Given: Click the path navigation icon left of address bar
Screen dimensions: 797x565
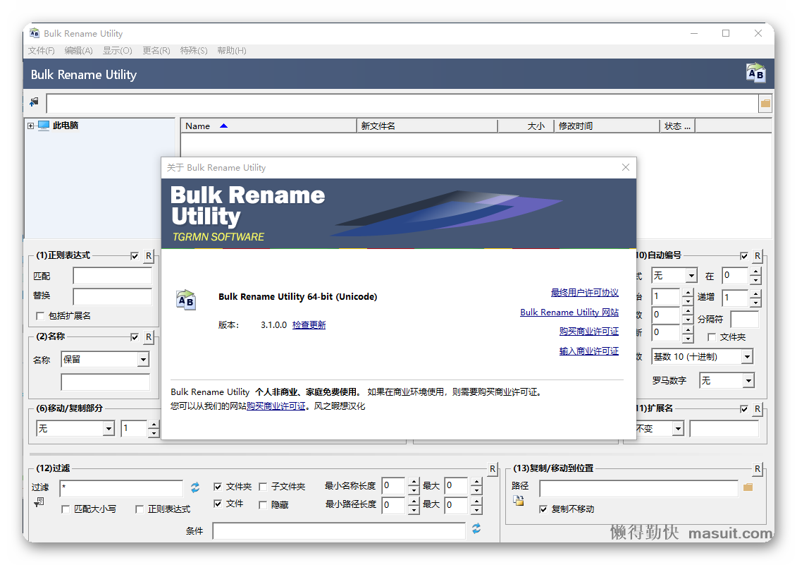Looking at the screenshot, I should click(x=34, y=102).
